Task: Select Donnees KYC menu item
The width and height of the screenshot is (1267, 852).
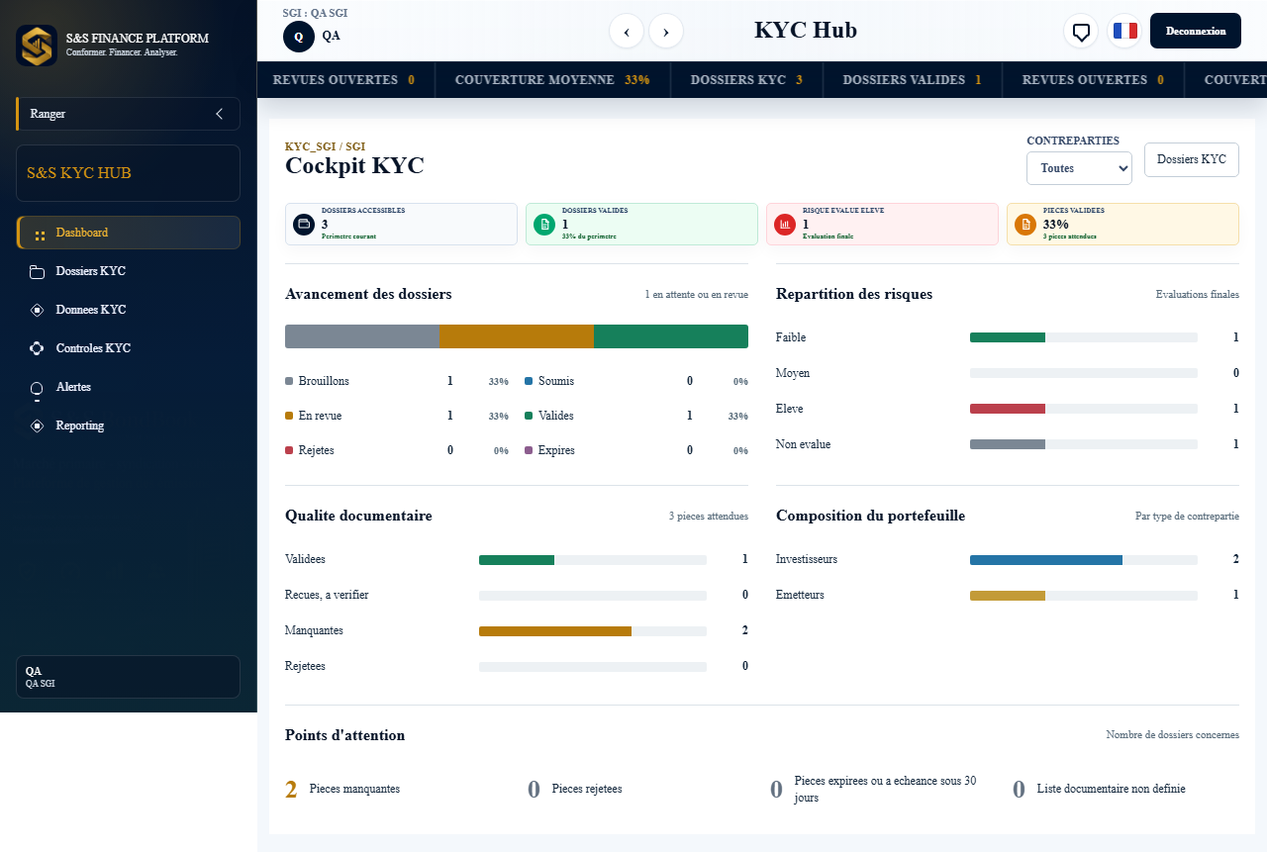Action: pyautogui.click(x=129, y=310)
